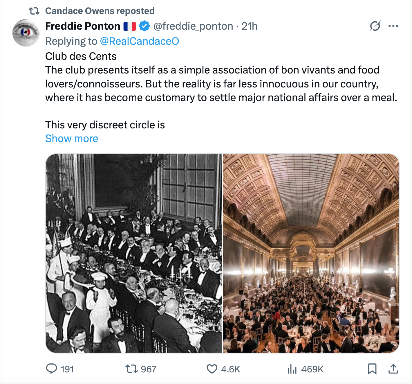This screenshot has width=412, height=384.
Task: Open Freddie Ponton's eye profile avatar
Action: (26, 33)
